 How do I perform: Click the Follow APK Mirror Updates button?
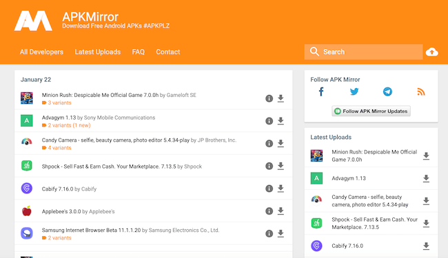coord(371,111)
